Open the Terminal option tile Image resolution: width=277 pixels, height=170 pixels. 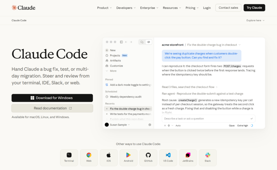[x=69, y=158]
